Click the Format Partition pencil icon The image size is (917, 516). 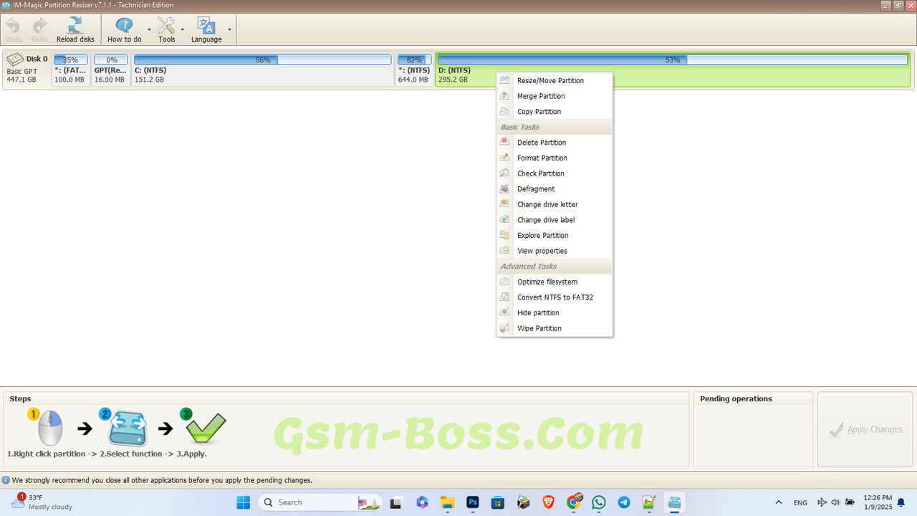coord(504,158)
